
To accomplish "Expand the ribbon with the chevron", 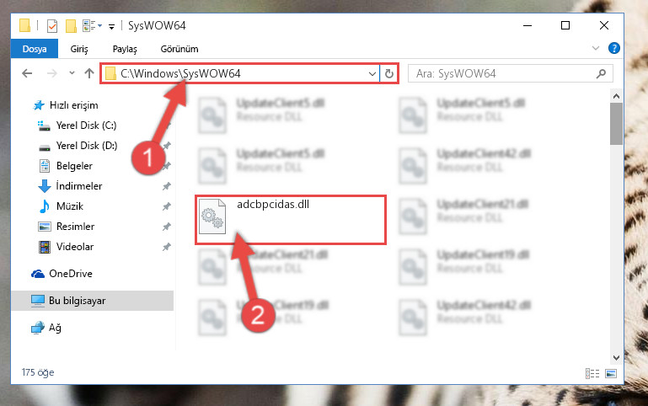I will pyautogui.click(x=596, y=48).
